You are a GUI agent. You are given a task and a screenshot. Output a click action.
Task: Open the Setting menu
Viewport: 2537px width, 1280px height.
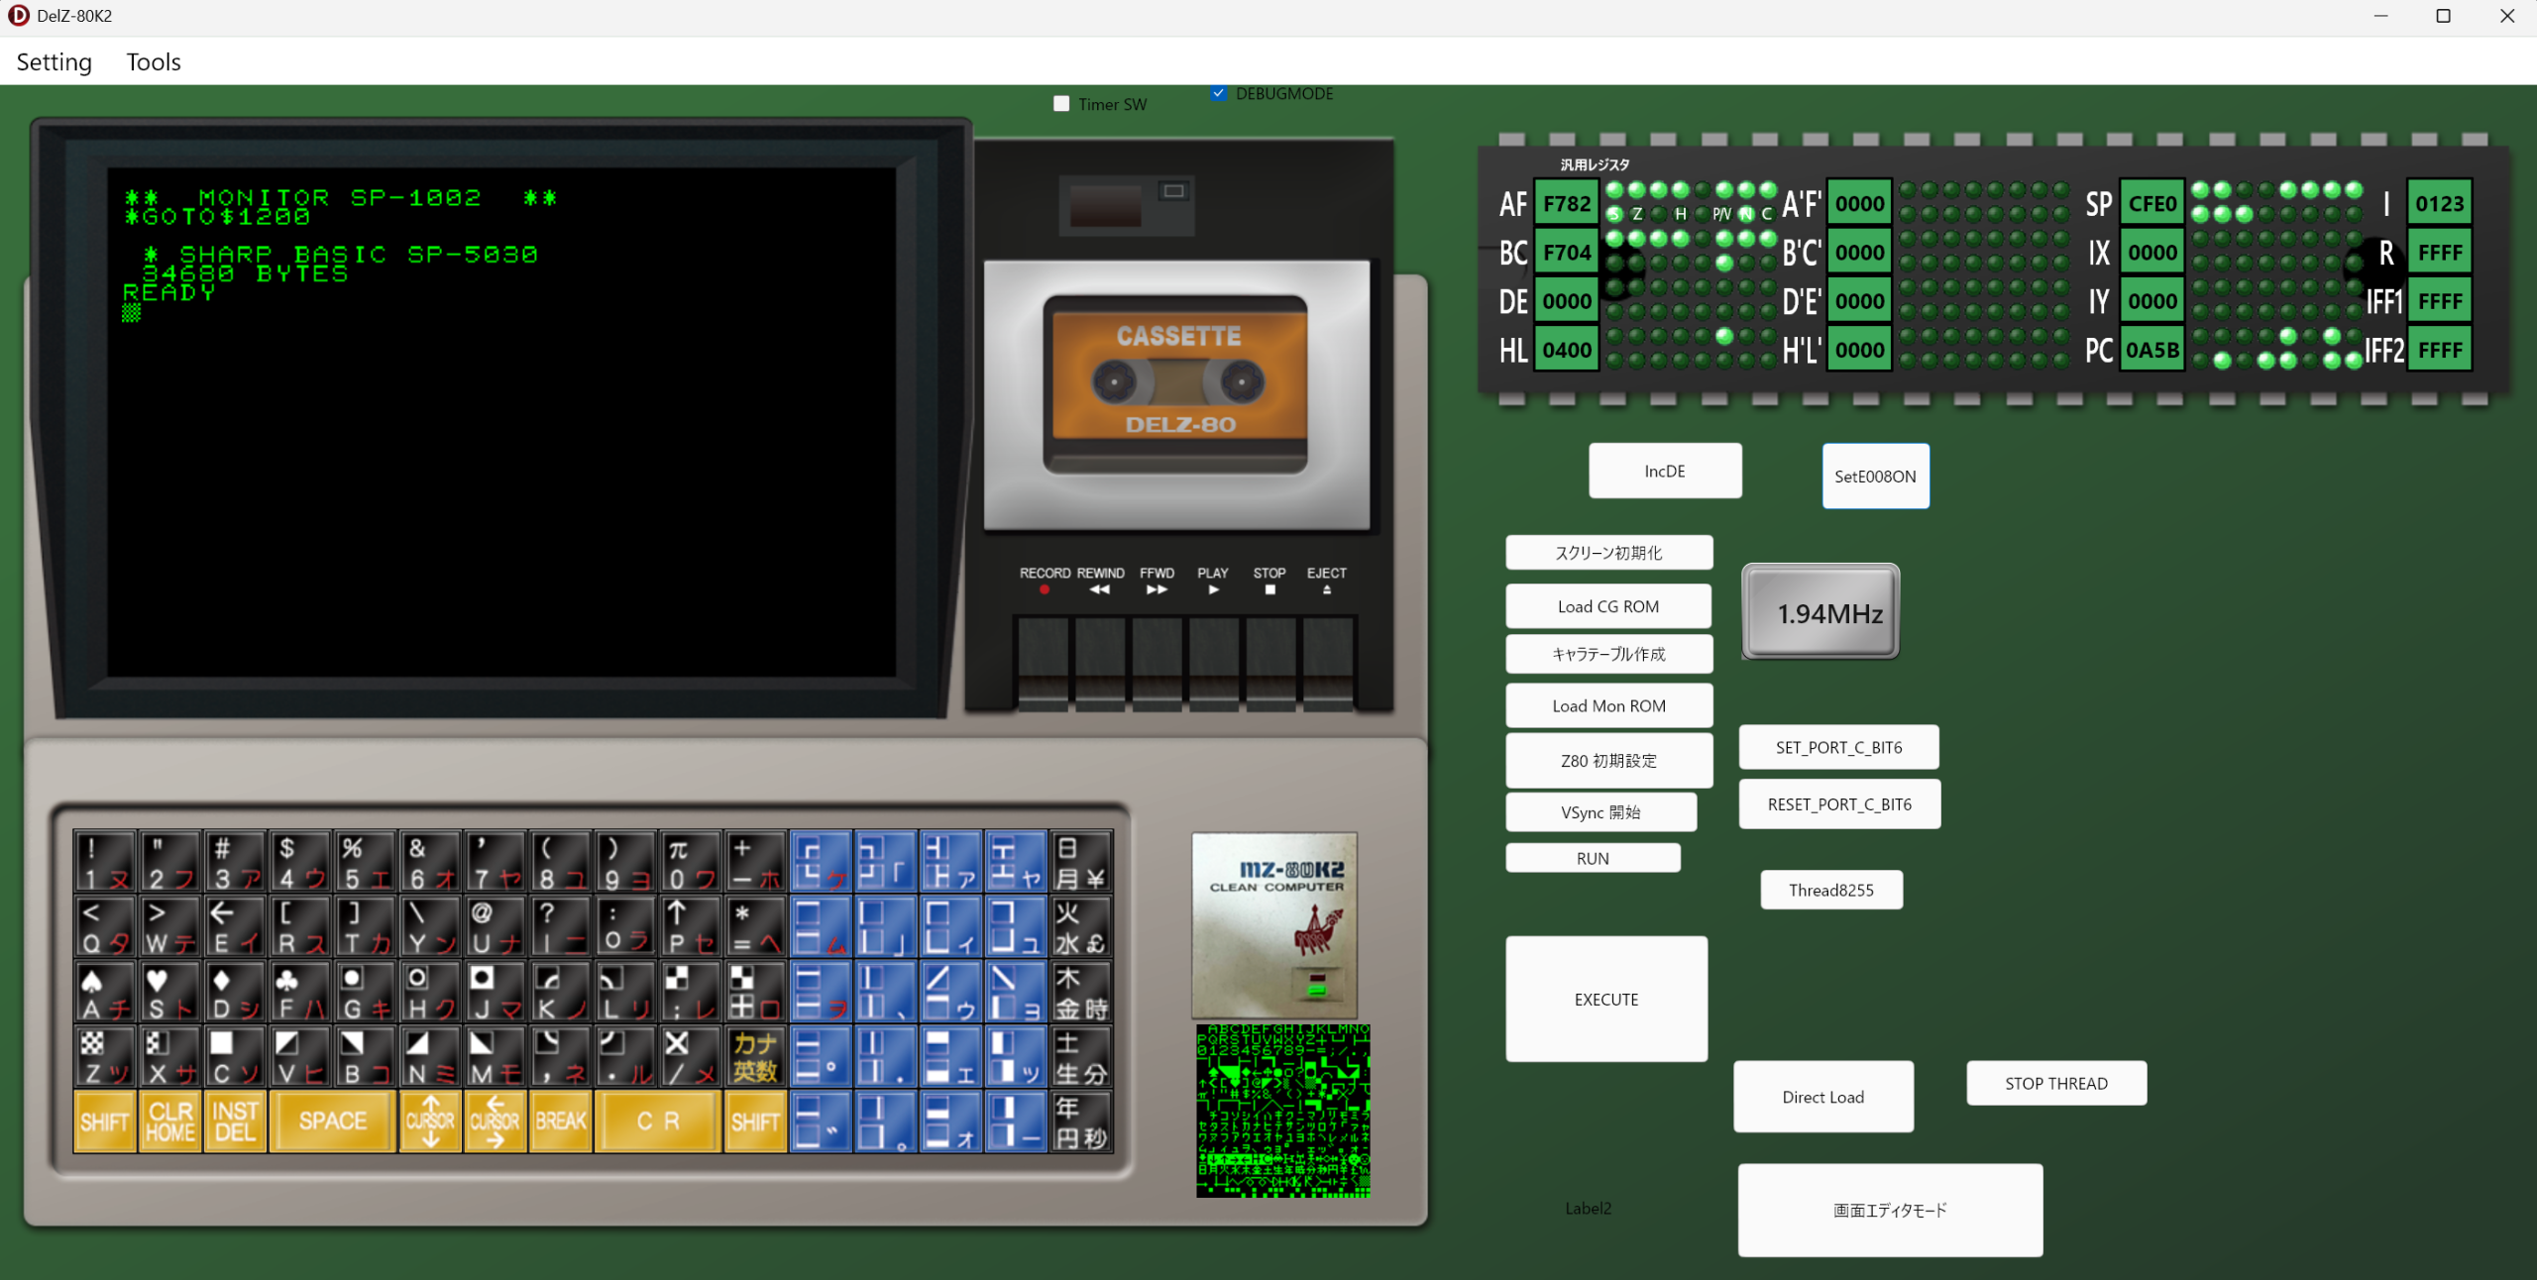tap(54, 61)
